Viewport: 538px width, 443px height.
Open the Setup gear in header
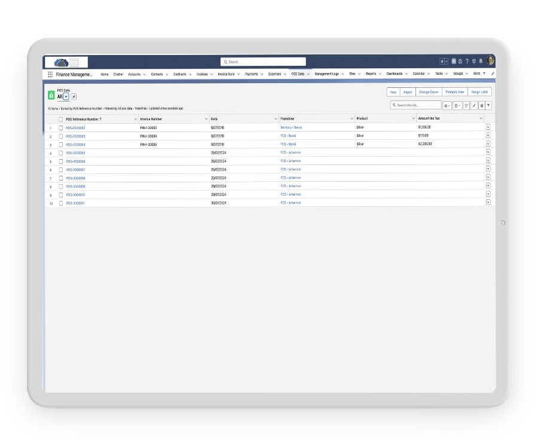point(473,61)
